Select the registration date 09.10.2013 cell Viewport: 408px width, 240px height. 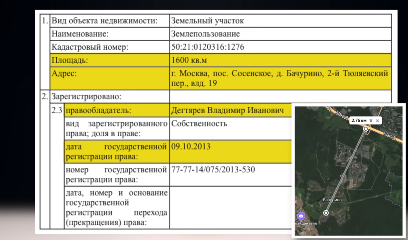click(190, 147)
